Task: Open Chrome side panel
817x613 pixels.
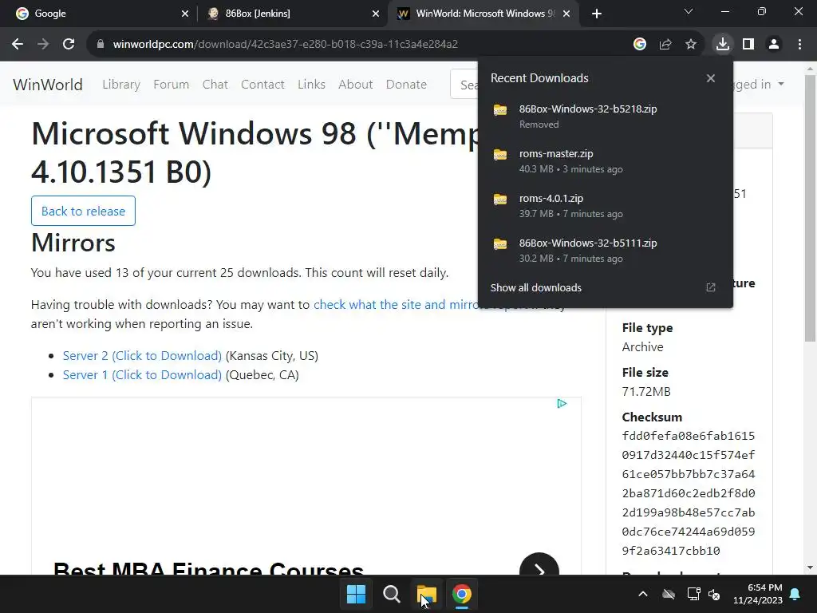Action: (x=748, y=45)
